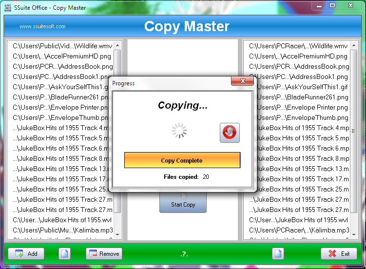Select destination row JukeBox Hits Track 8
This screenshot has height=269, width=366.
303,159
